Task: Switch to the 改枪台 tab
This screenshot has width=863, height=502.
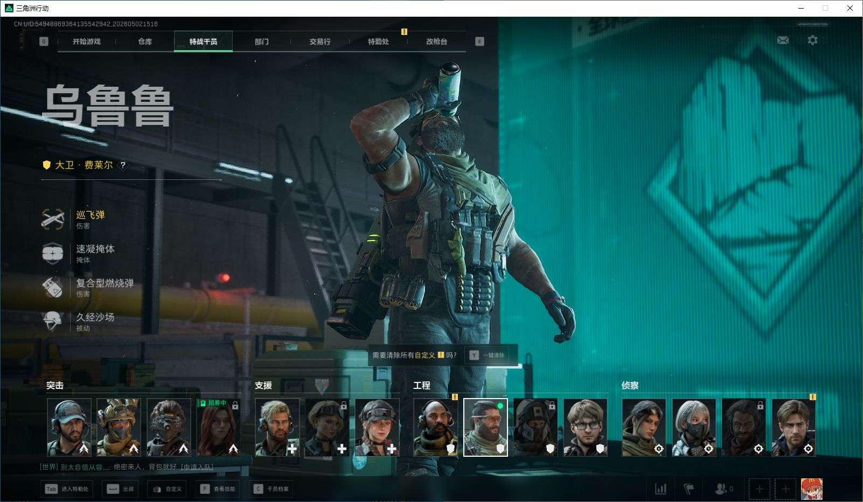Action: (x=436, y=41)
